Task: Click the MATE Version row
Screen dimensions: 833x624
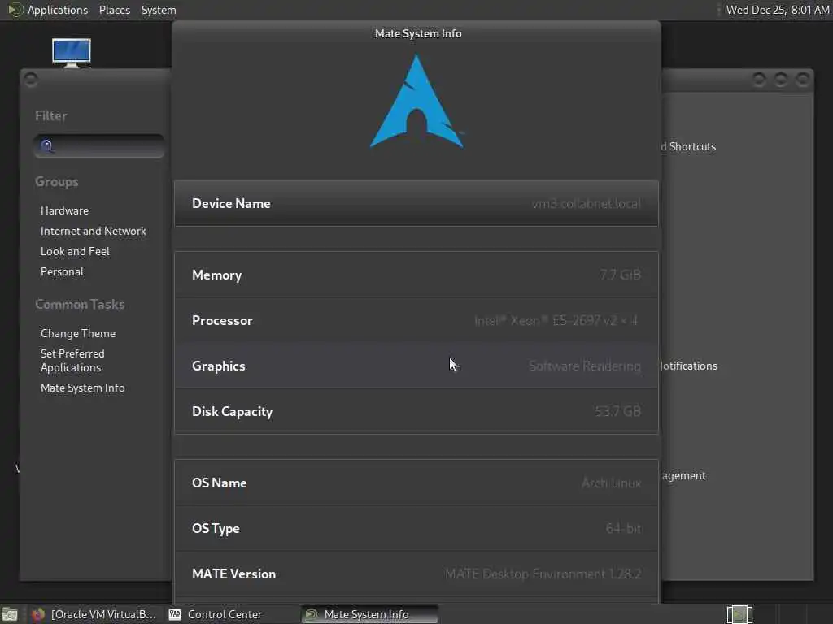Action: point(416,574)
